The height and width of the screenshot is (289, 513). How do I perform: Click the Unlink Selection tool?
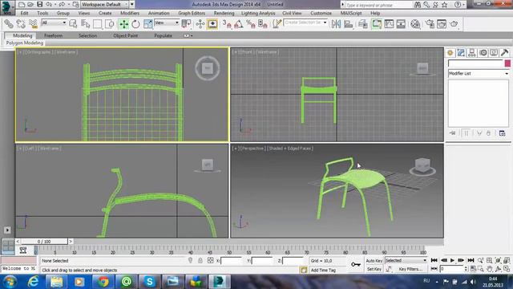(x=21, y=23)
